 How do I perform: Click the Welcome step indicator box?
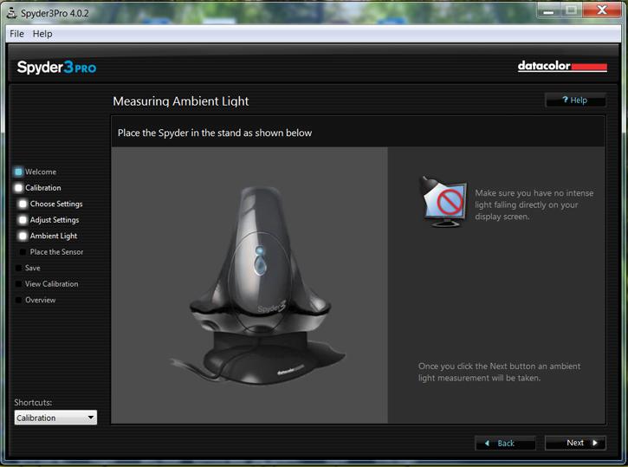[18, 172]
